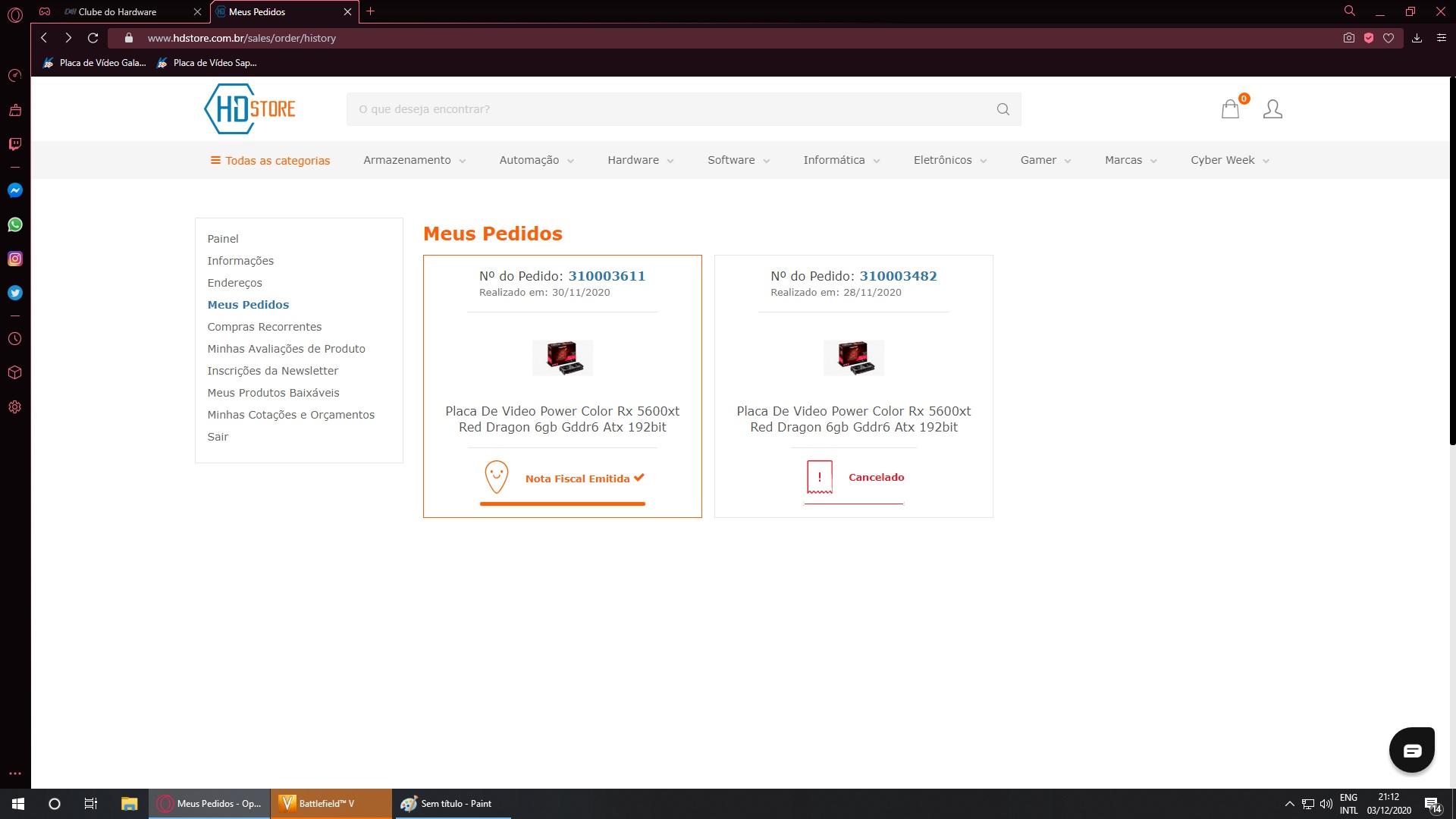
Task: Click the HD Store logo
Action: [249, 108]
